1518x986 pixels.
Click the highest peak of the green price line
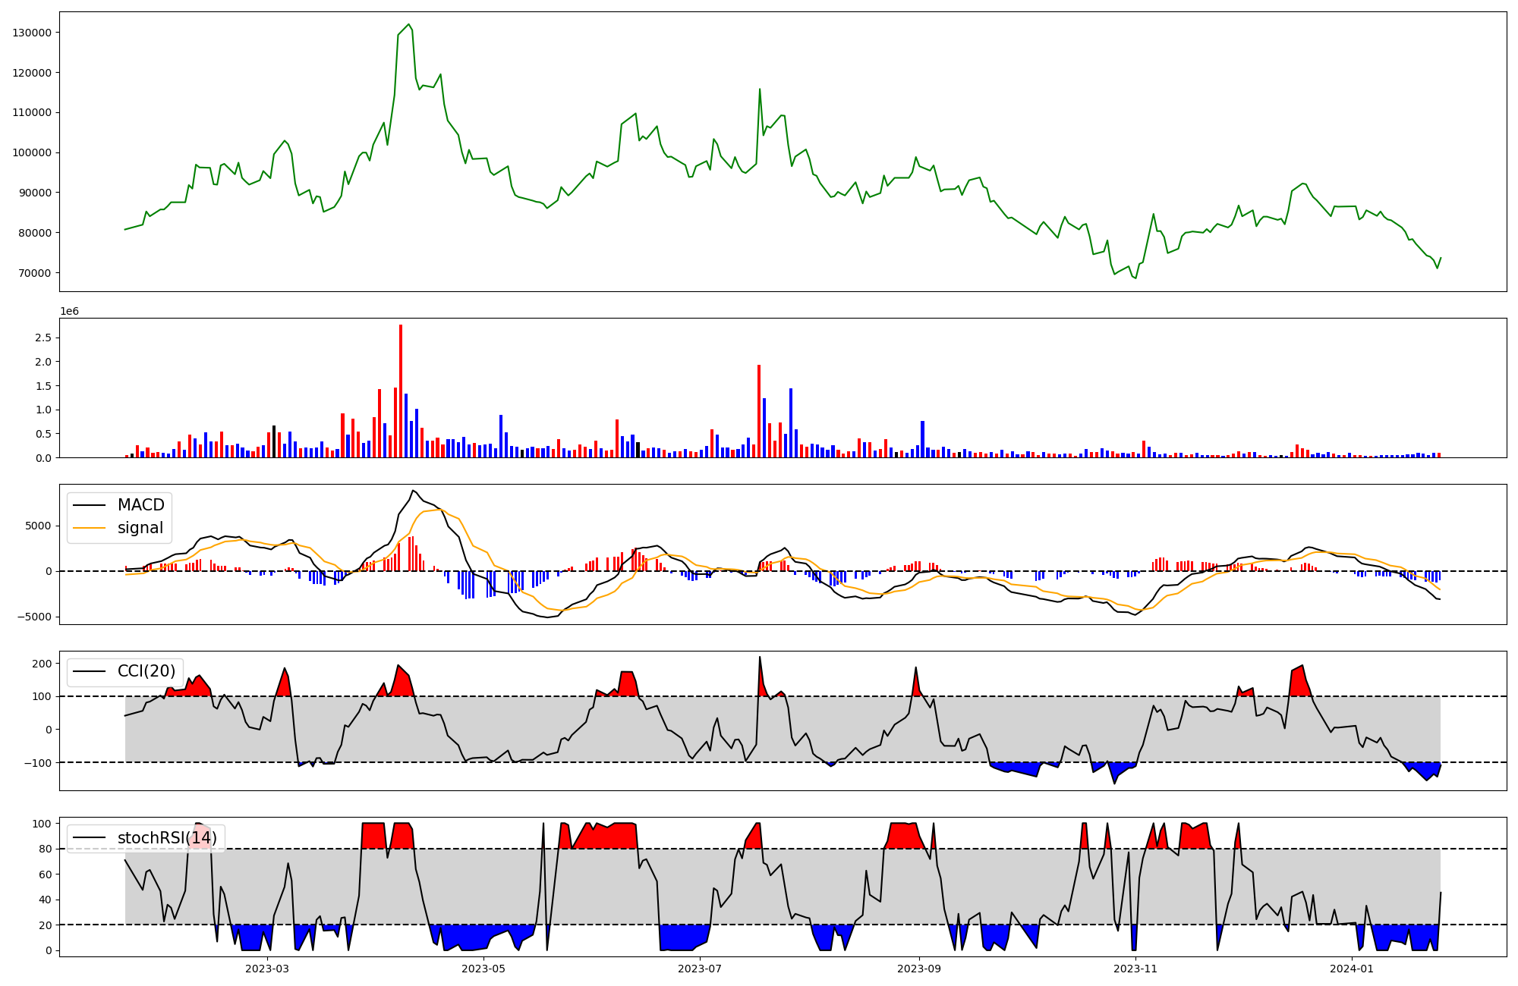pos(408,24)
